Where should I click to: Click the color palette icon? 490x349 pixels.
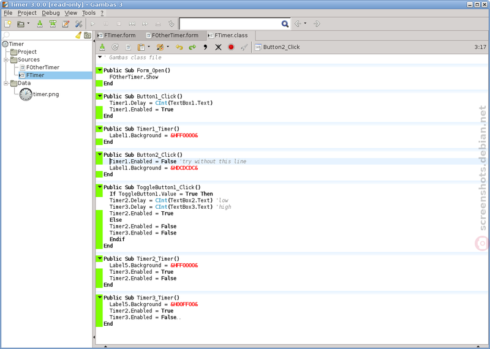(x=160, y=47)
